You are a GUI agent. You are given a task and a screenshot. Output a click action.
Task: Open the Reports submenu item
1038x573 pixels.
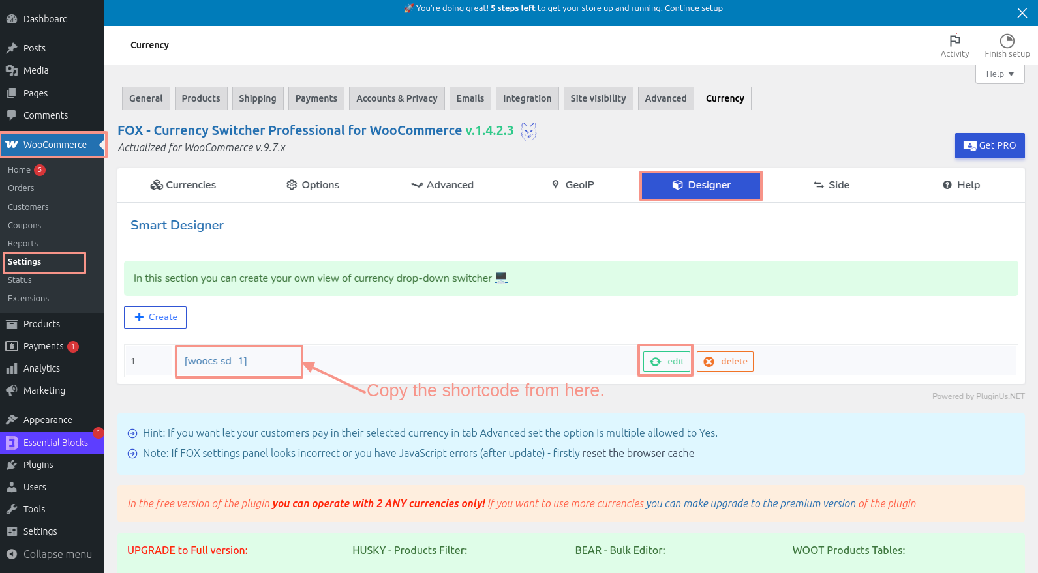pyautogui.click(x=23, y=244)
